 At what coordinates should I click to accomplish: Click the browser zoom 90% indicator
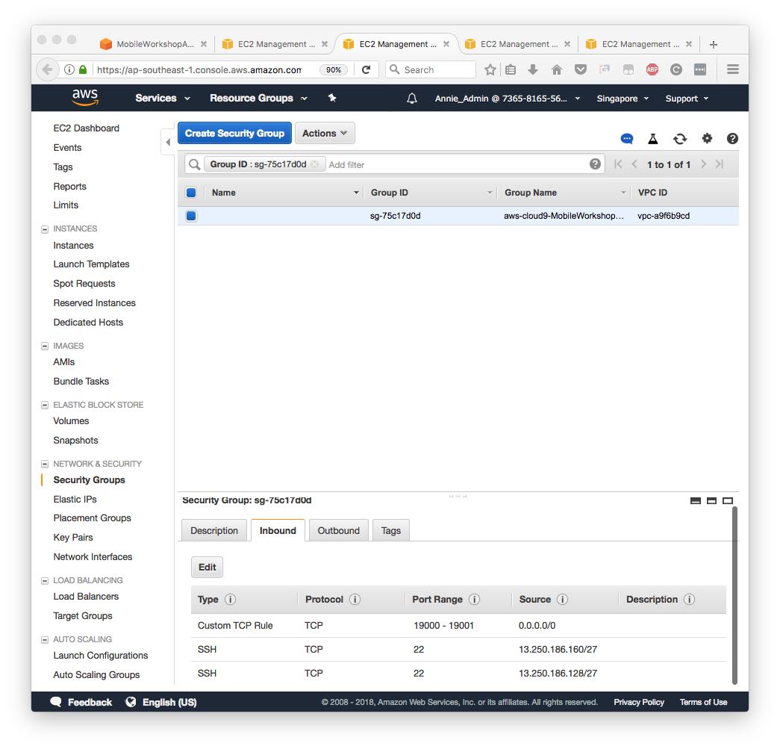tap(334, 69)
